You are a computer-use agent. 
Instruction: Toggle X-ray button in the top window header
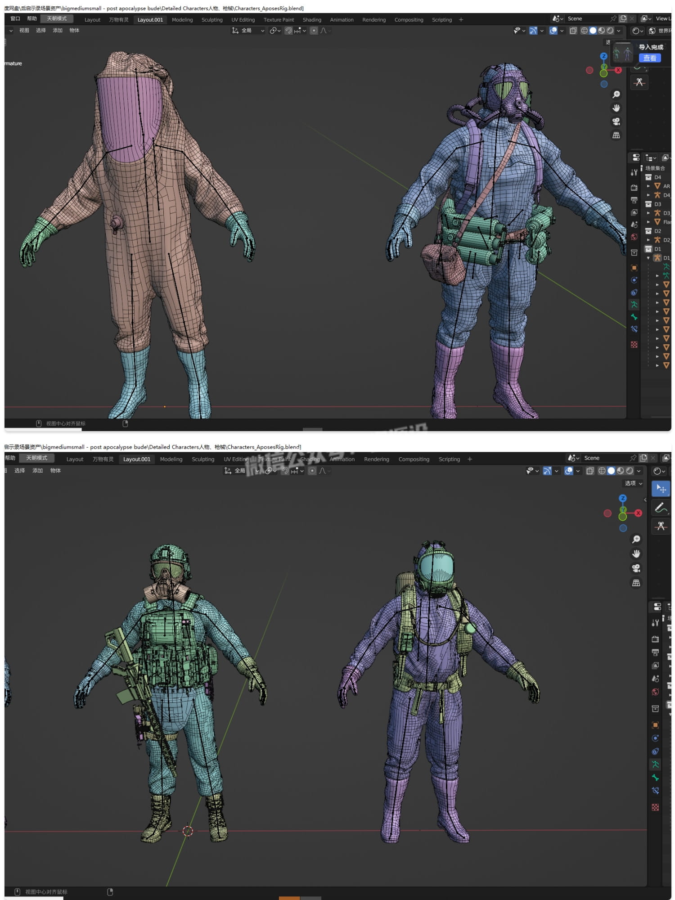point(573,31)
